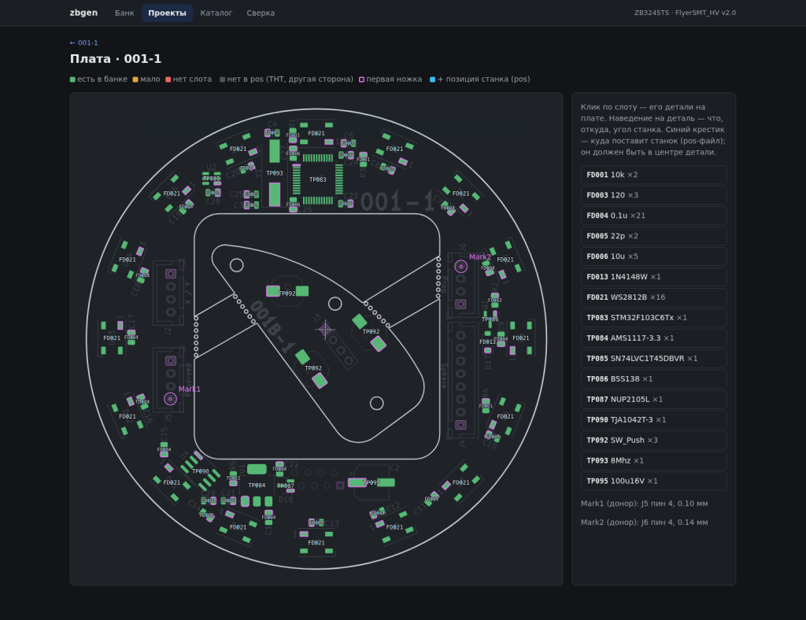
Task: Open the Банк tab in navigation
Action: (x=124, y=13)
